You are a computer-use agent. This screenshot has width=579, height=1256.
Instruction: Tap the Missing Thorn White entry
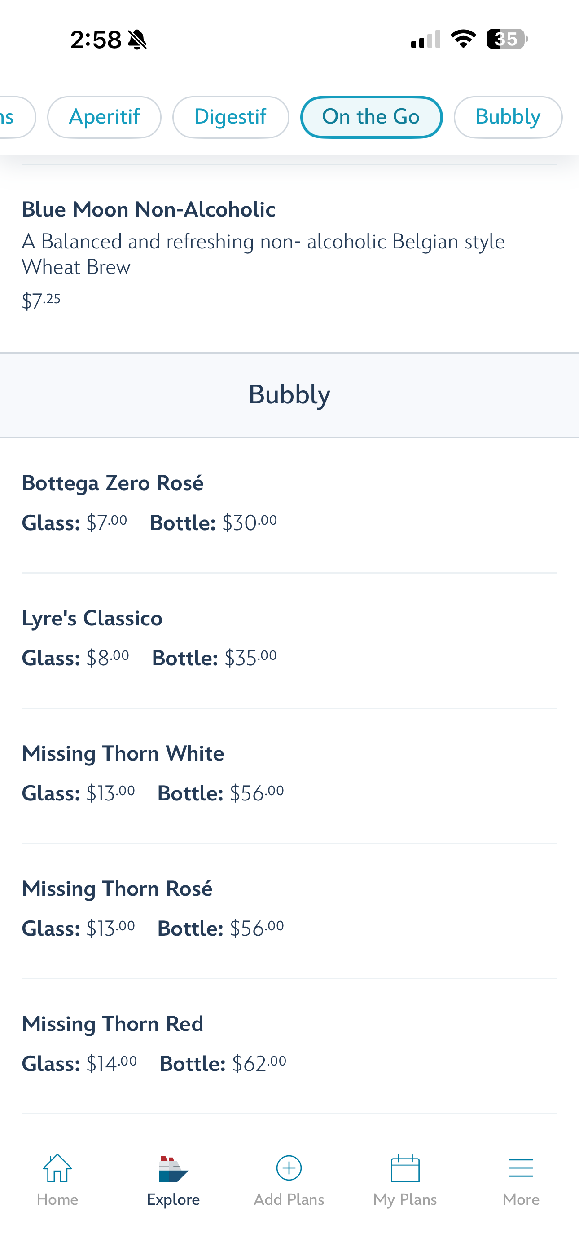tap(123, 753)
